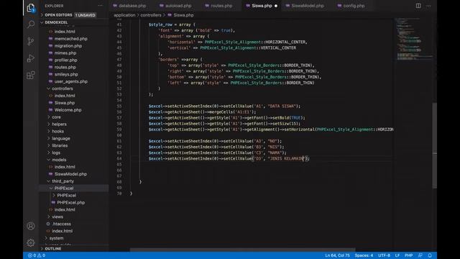Click the 1 unsaved badge
The width and height of the screenshot is (460, 259).
tap(85, 15)
